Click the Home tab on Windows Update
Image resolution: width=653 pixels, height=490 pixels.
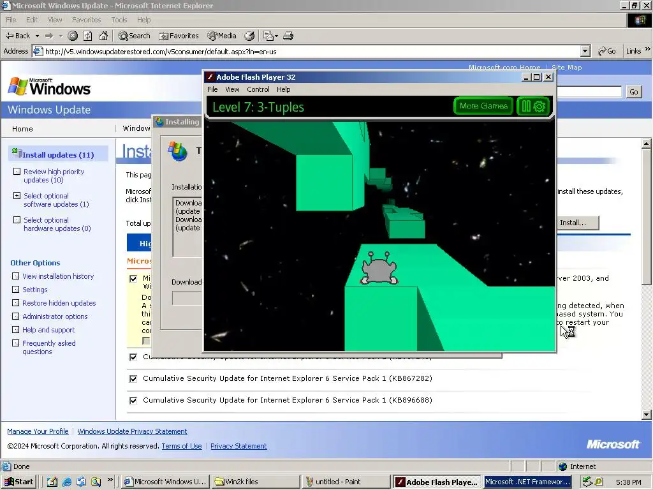(22, 129)
